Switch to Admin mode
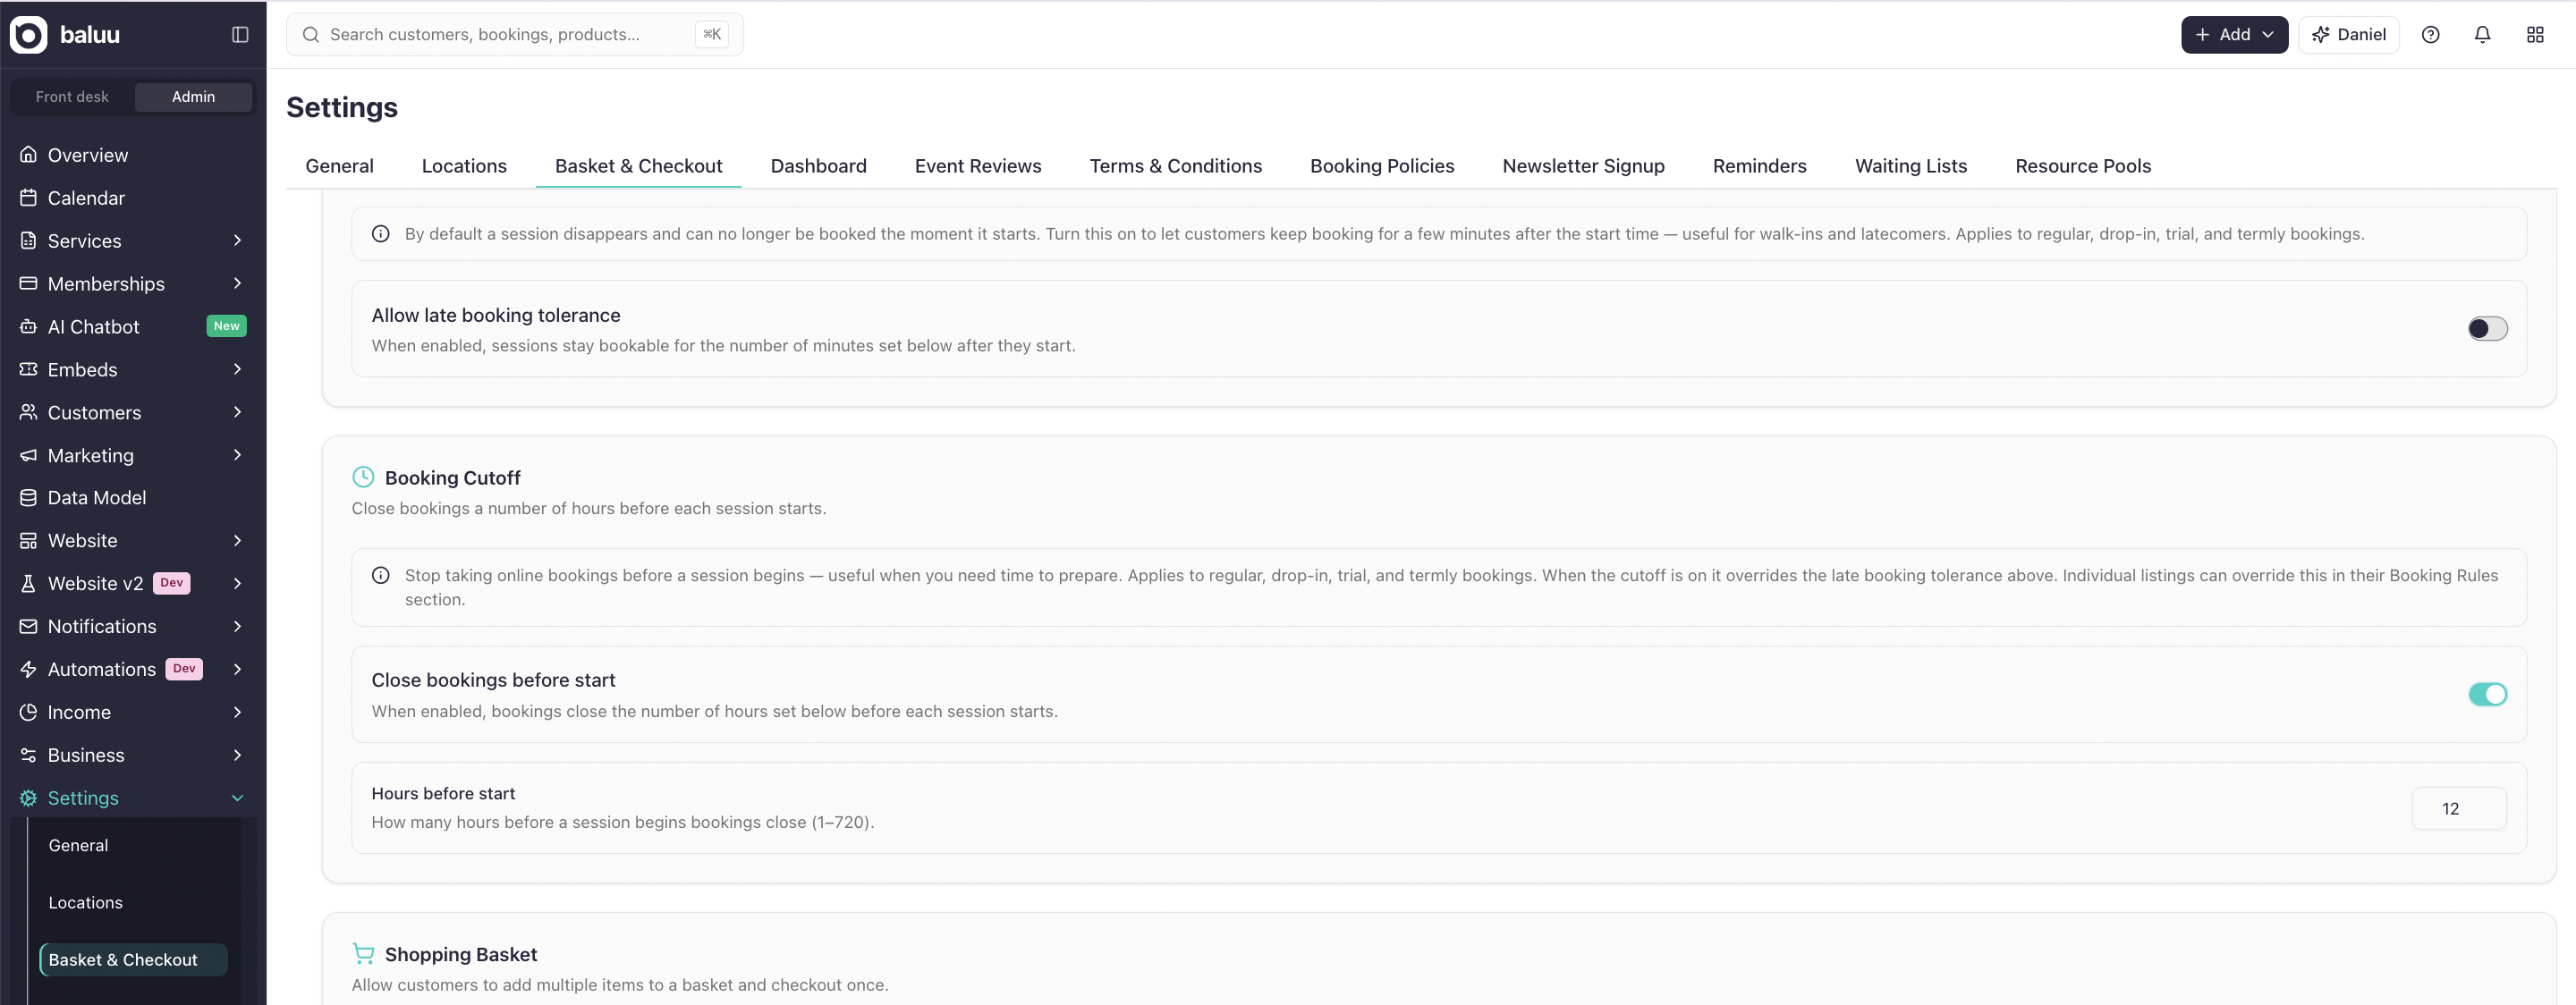2576x1005 pixels. [x=193, y=97]
